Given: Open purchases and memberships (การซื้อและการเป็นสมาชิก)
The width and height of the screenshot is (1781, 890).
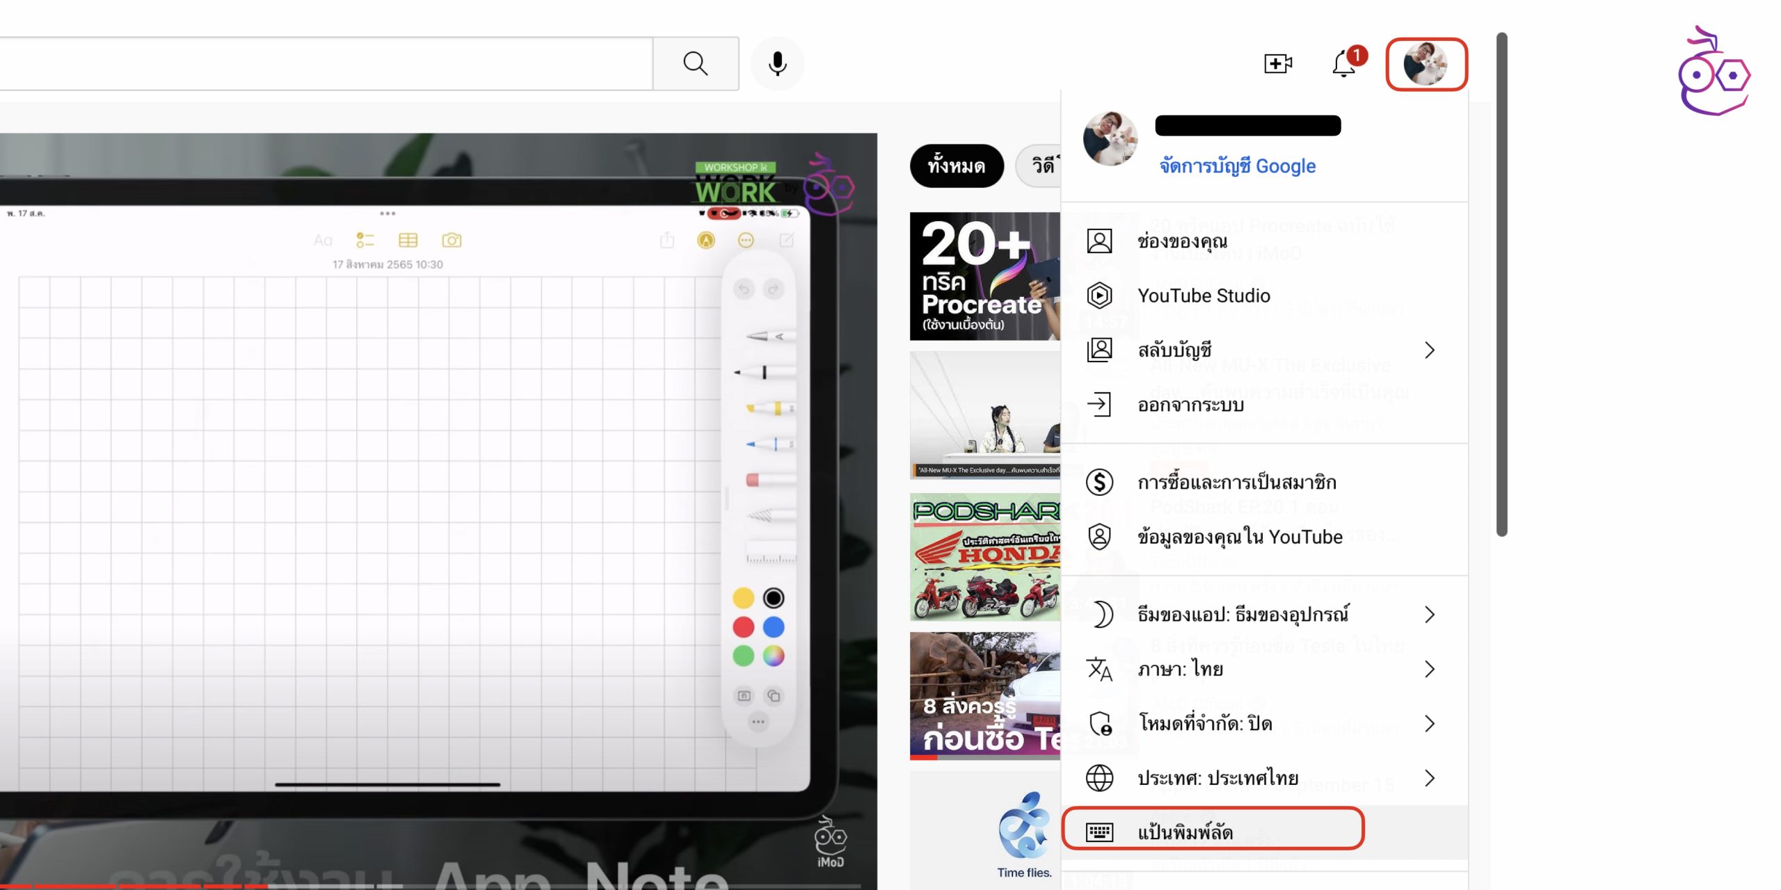Looking at the screenshot, I should pyautogui.click(x=1236, y=482).
